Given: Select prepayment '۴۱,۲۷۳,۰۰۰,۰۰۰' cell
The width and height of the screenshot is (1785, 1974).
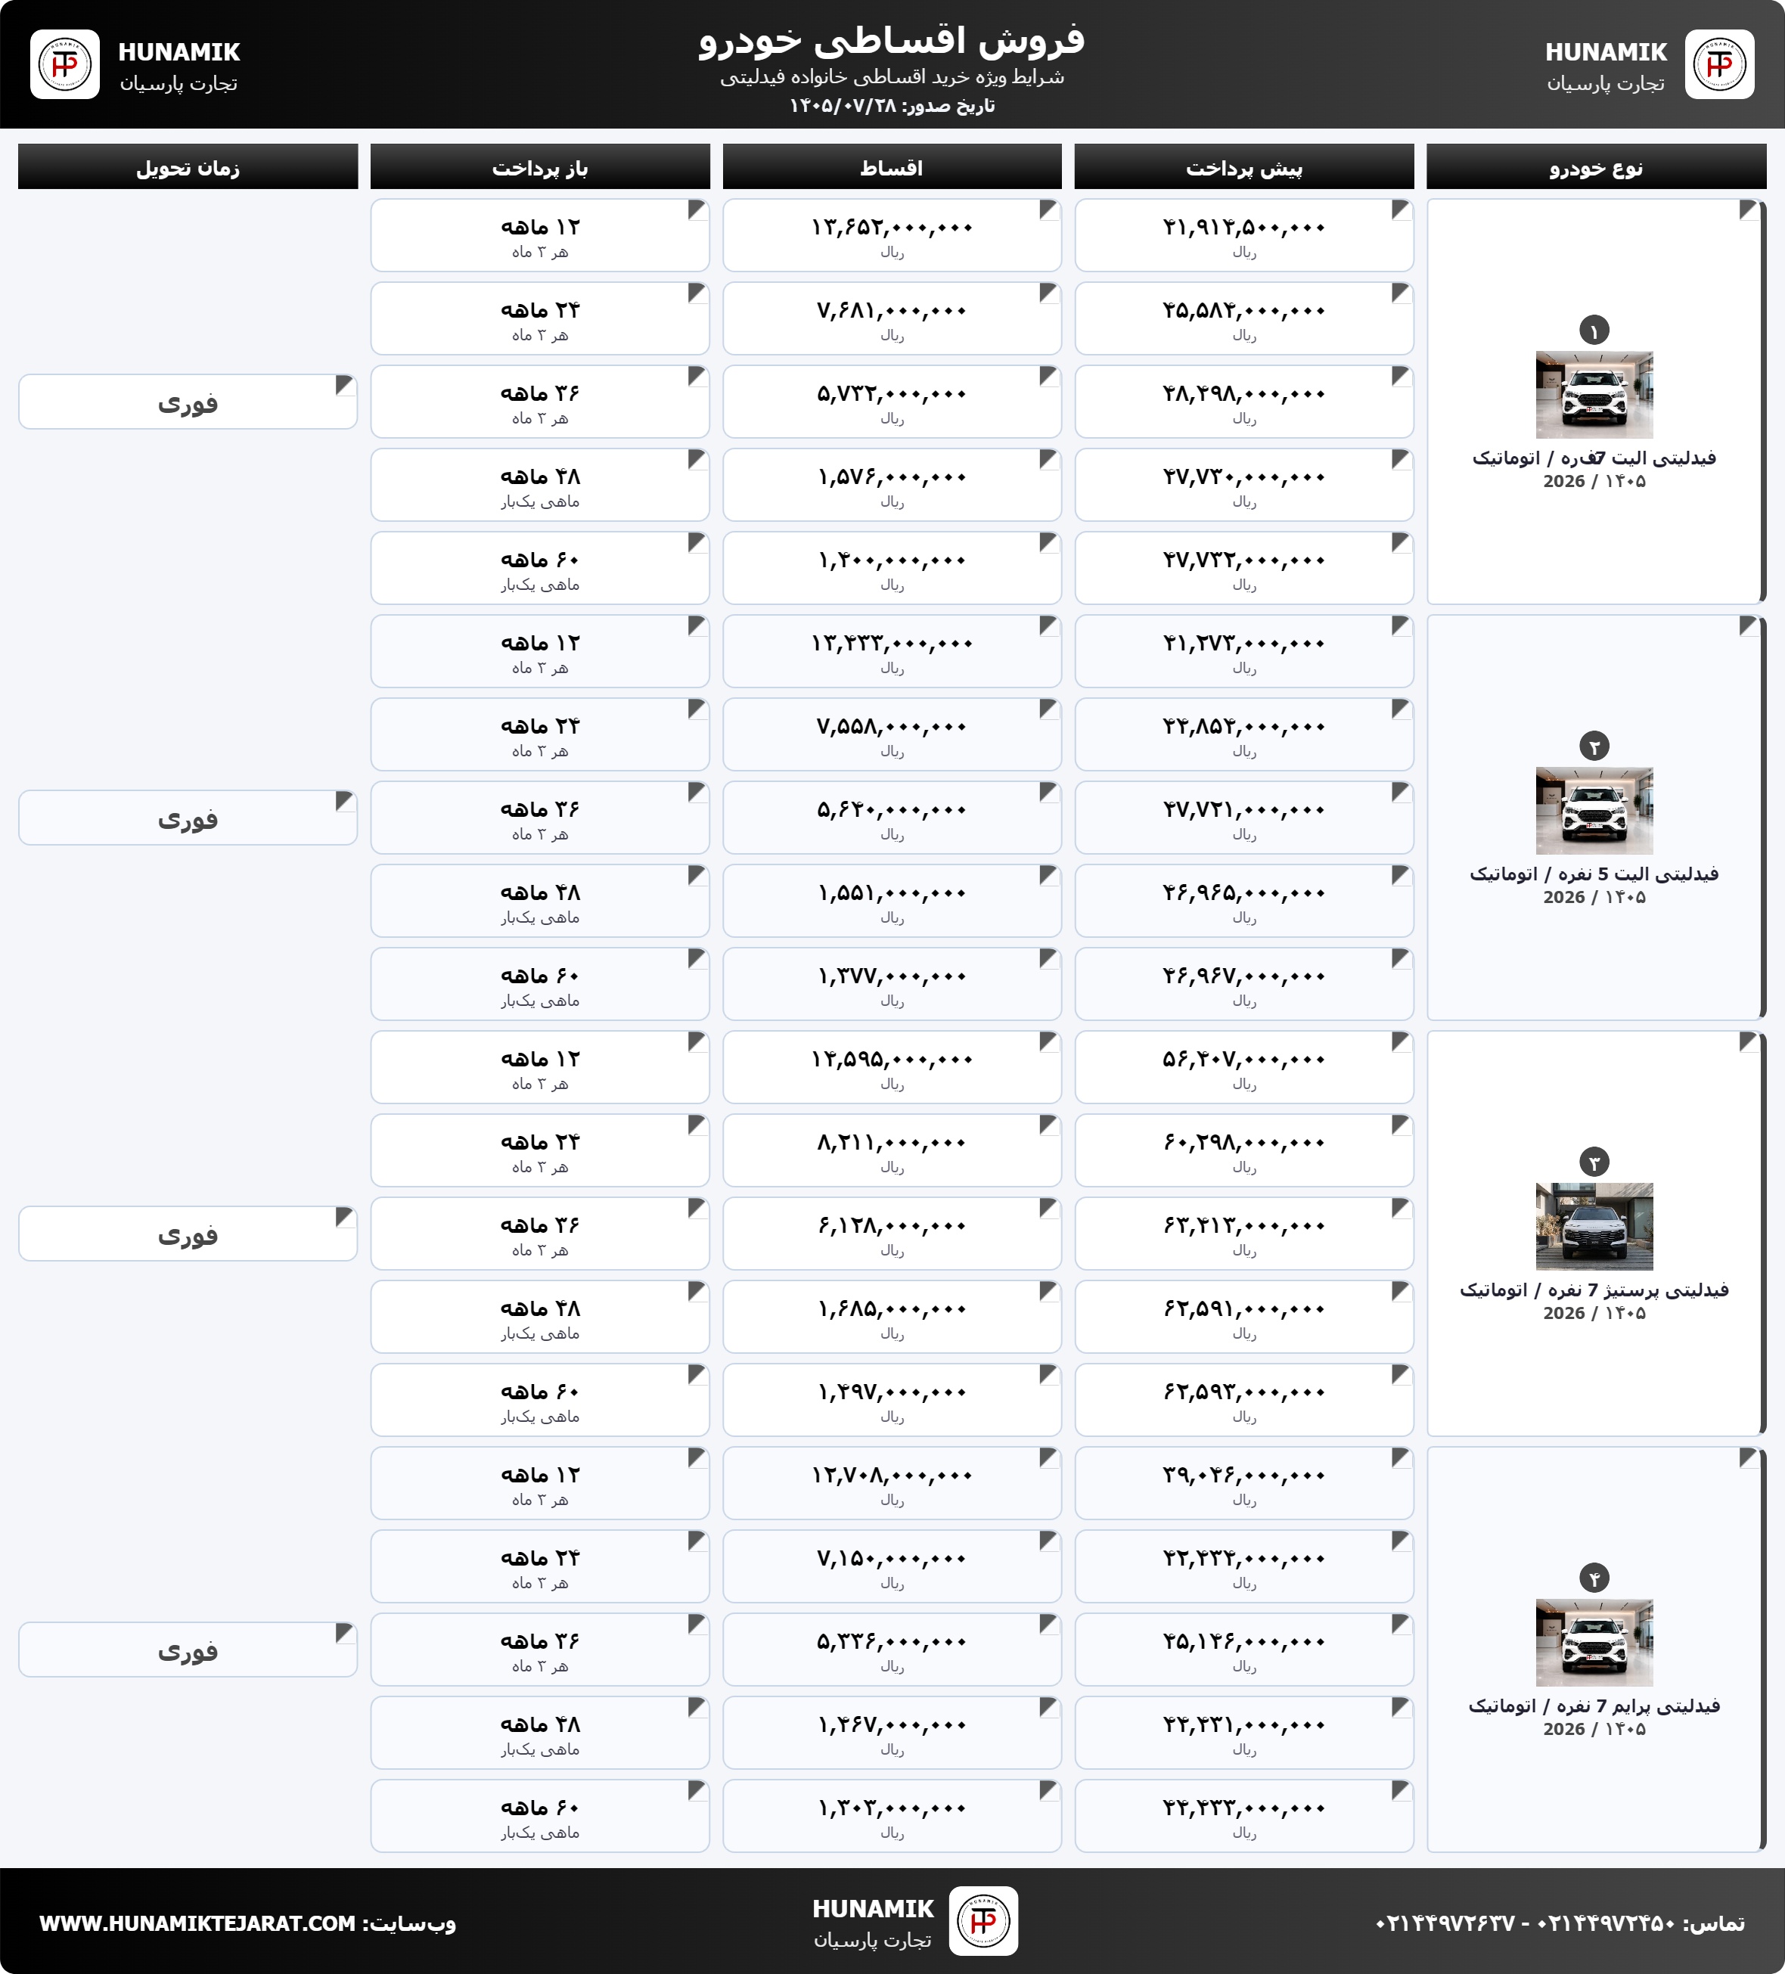Looking at the screenshot, I should [1243, 651].
